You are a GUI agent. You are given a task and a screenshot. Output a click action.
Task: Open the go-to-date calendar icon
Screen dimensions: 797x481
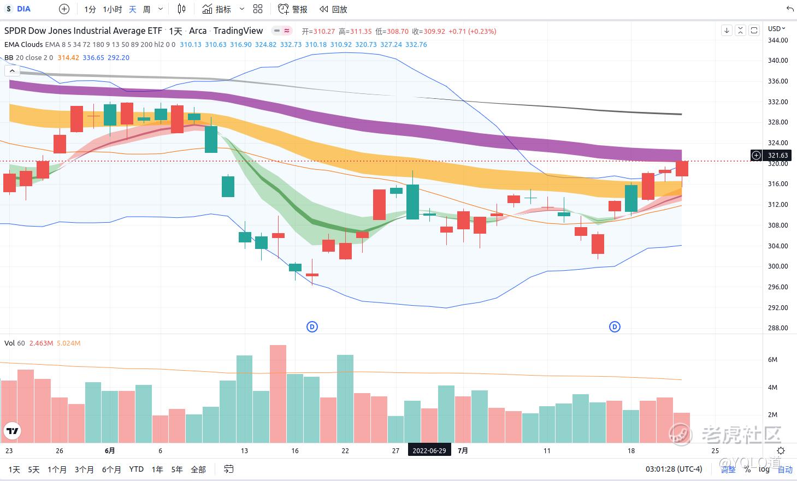pos(229,469)
